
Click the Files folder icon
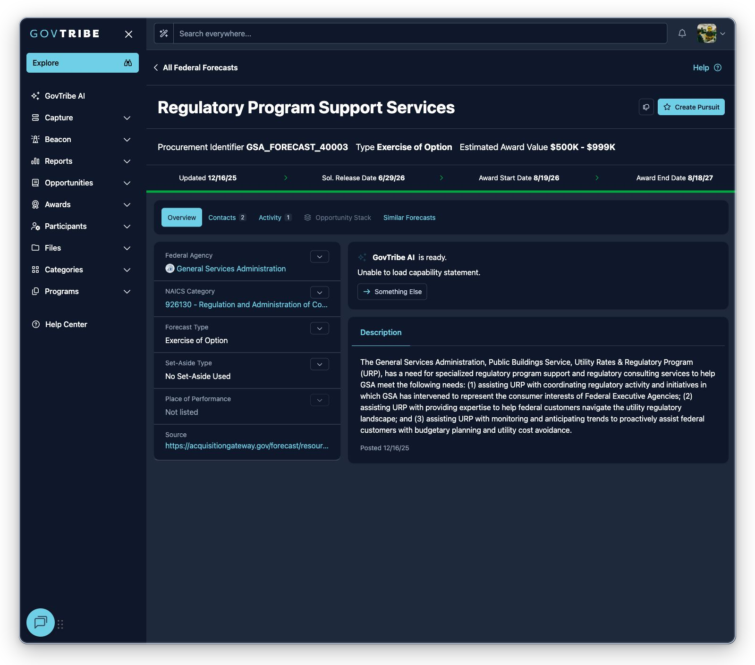click(x=35, y=248)
